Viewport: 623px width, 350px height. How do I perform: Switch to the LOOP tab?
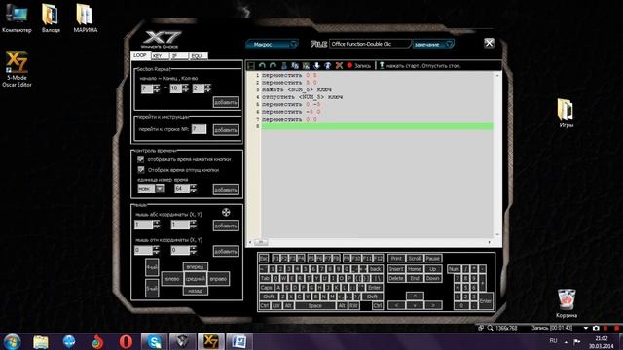(x=140, y=55)
